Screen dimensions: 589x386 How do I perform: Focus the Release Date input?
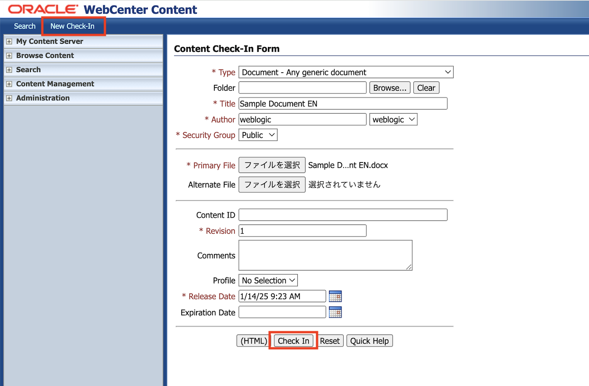pyautogui.click(x=283, y=296)
